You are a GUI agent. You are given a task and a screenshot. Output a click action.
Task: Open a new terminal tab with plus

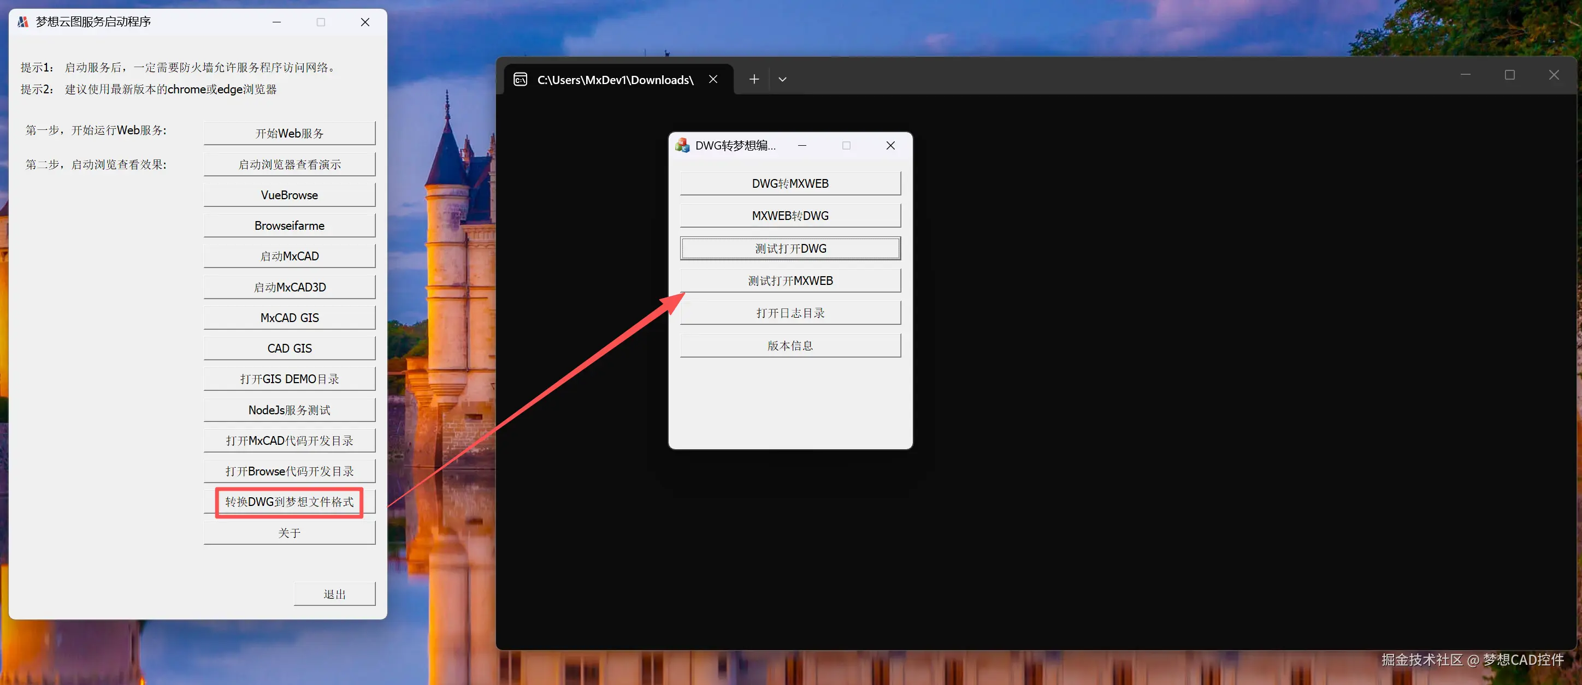click(754, 79)
